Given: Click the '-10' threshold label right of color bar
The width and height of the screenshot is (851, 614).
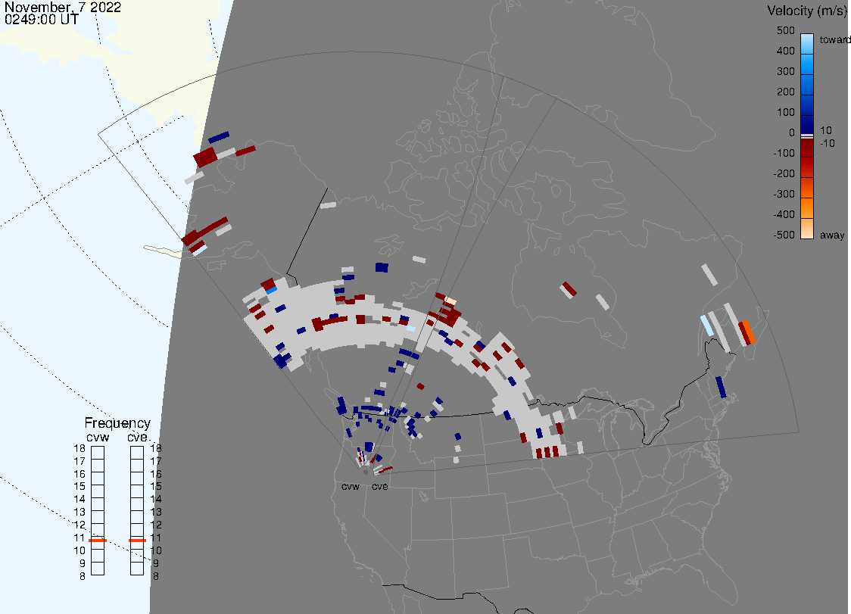Looking at the screenshot, I should (827, 143).
